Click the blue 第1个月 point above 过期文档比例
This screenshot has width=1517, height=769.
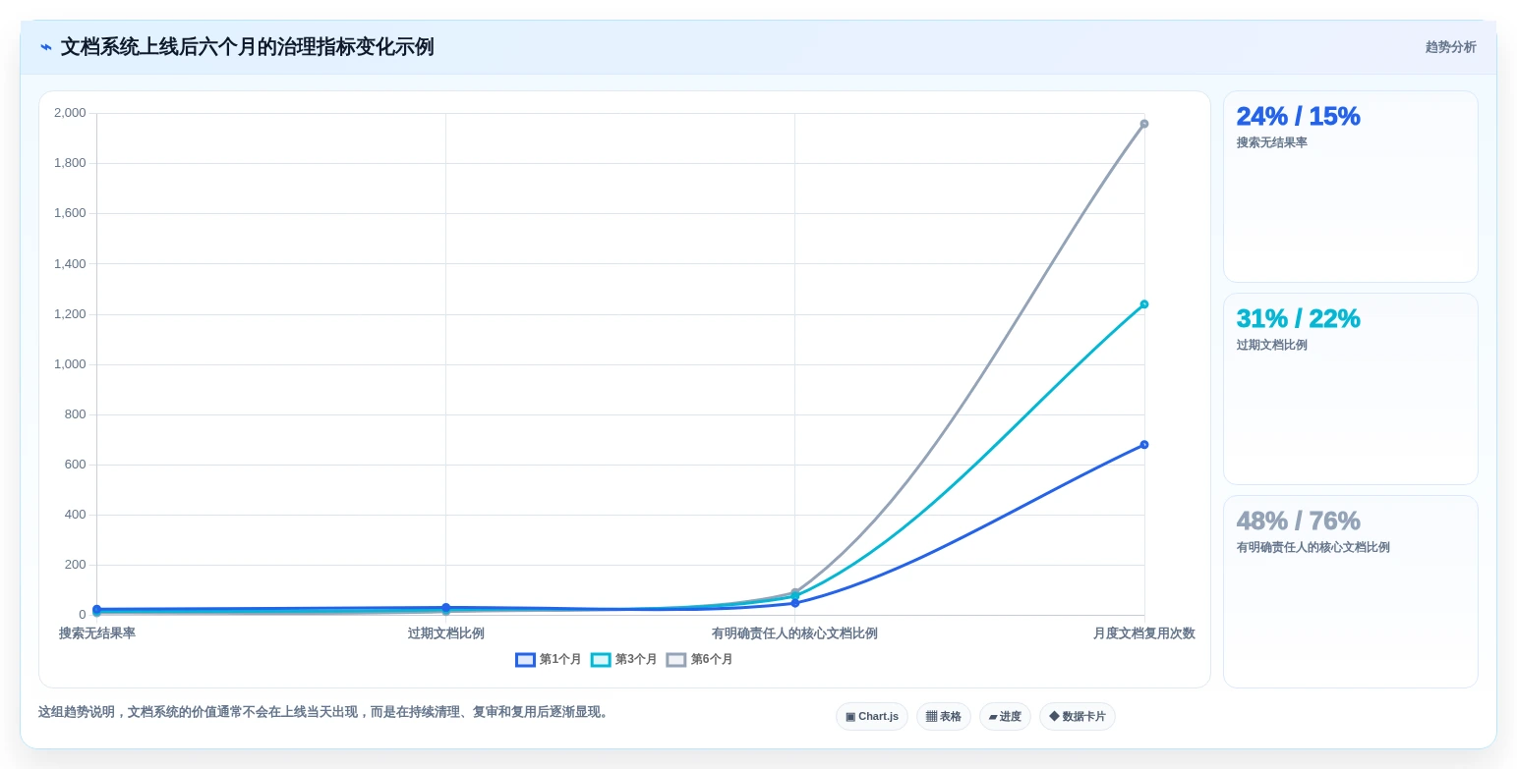tap(445, 608)
